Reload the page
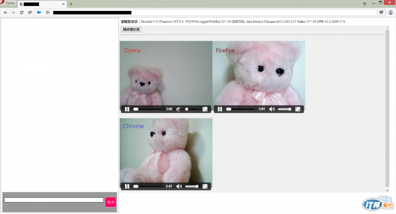 [x=22, y=12]
